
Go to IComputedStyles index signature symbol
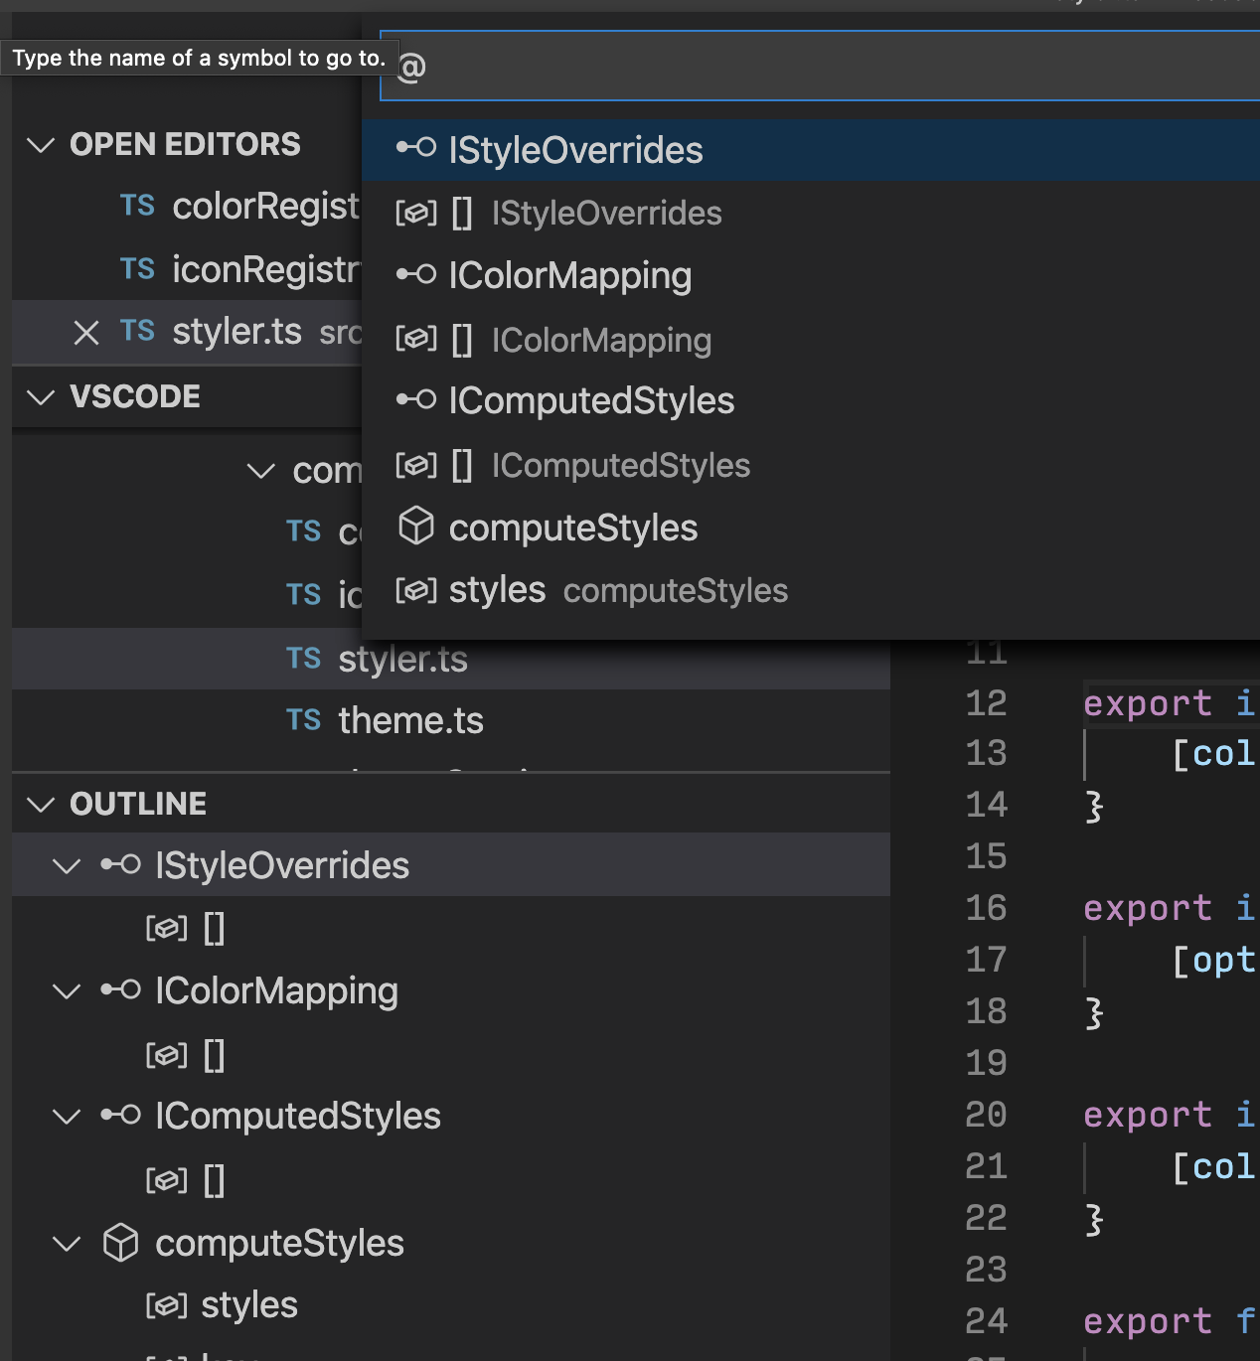811,464
